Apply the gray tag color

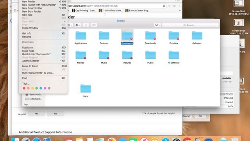pyautogui.click(x=49, y=88)
